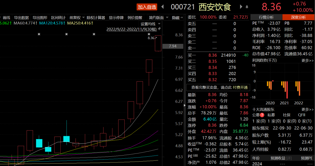Click the star marker above 8.36 label
315x166 pixels.
coord(149,34)
